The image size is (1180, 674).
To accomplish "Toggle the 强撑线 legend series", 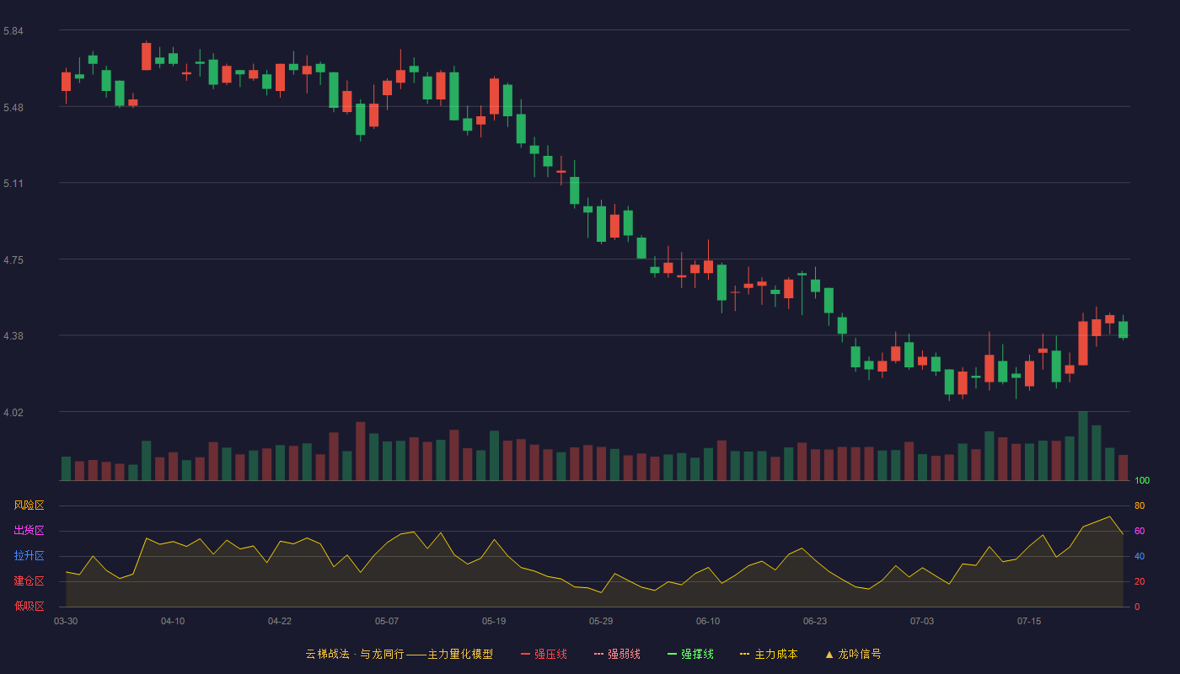I will [x=690, y=654].
